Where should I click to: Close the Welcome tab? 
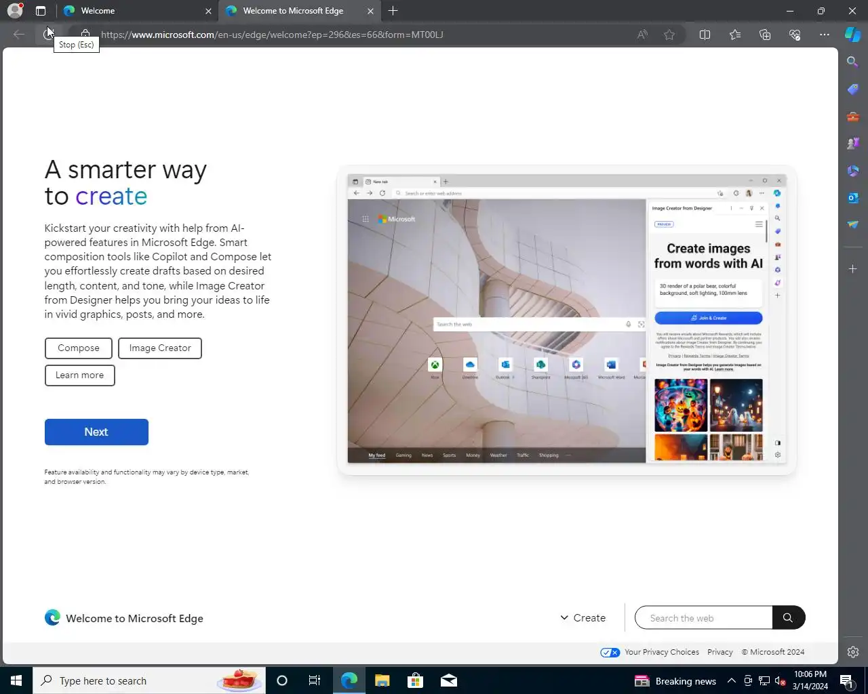[x=208, y=11]
